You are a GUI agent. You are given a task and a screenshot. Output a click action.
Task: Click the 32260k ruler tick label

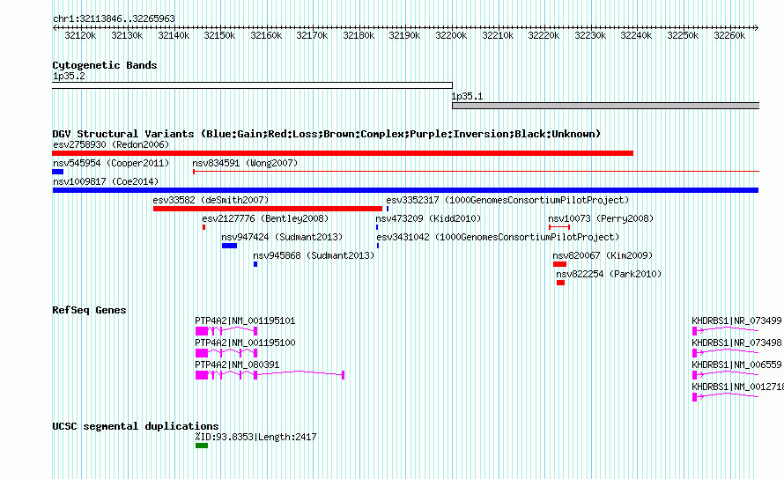tap(729, 35)
